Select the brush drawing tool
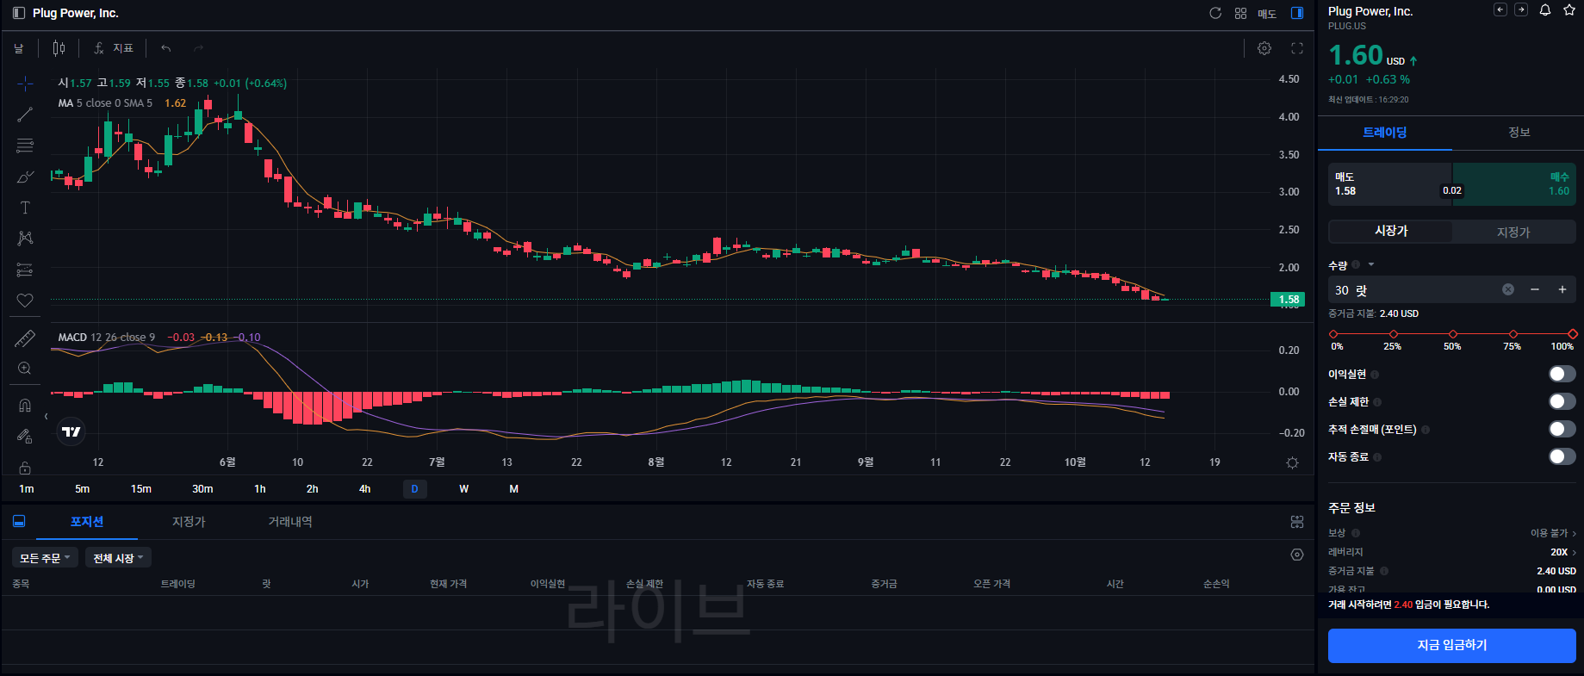This screenshot has height=676, width=1584. (x=25, y=177)
